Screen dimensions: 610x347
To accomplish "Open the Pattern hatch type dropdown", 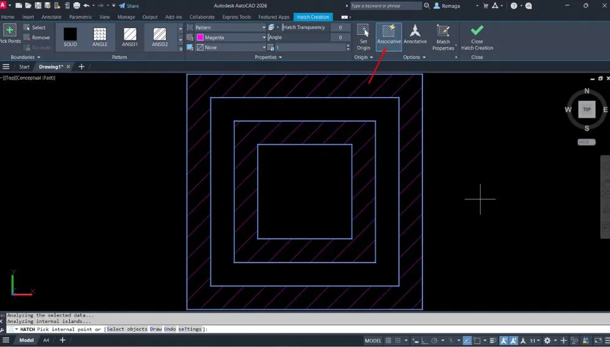I will (x=263, y=28).
